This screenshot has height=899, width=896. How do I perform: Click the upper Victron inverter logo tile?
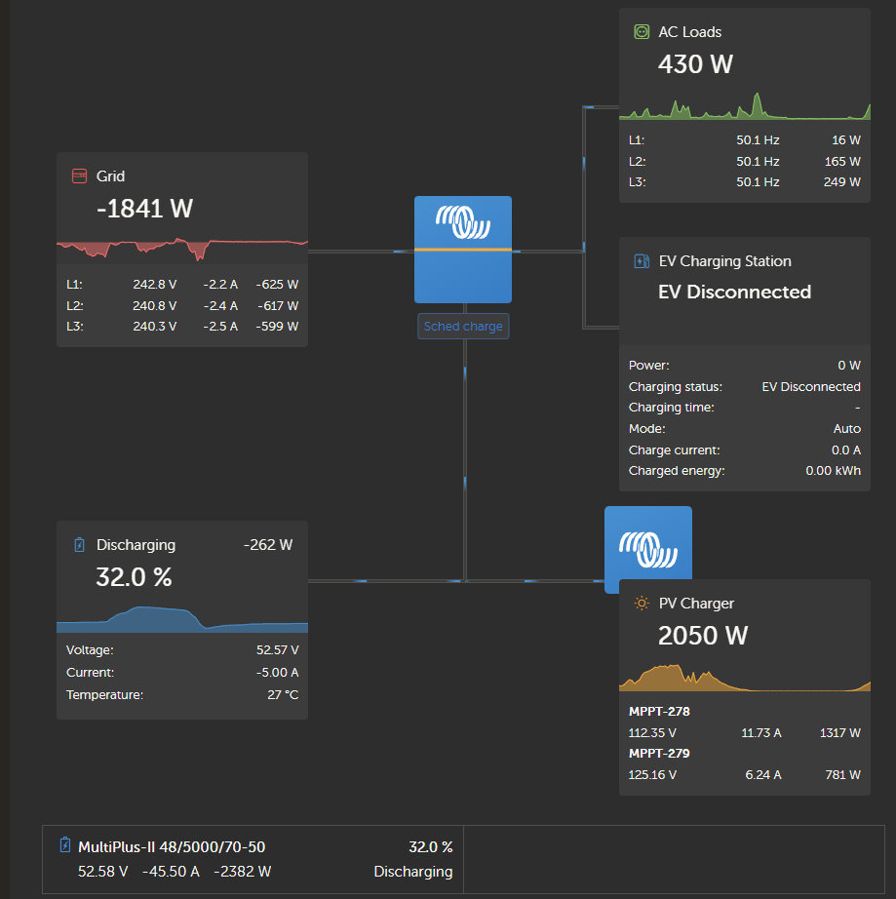[462, 249]
